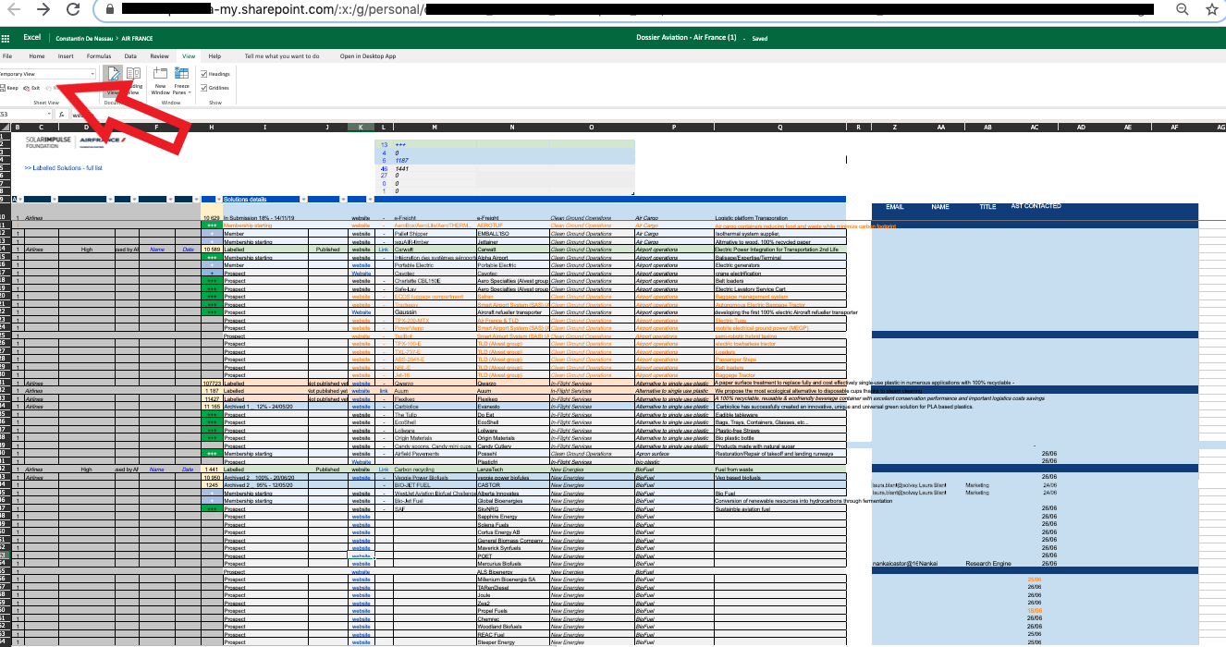Switch to the Insert ribbon tab
The image size is (1226, 647).
(66, 56)
